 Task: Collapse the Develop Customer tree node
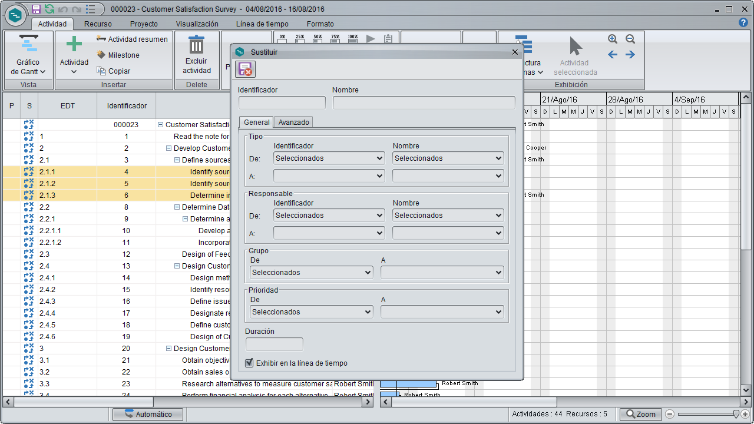[x=168, y=148]
